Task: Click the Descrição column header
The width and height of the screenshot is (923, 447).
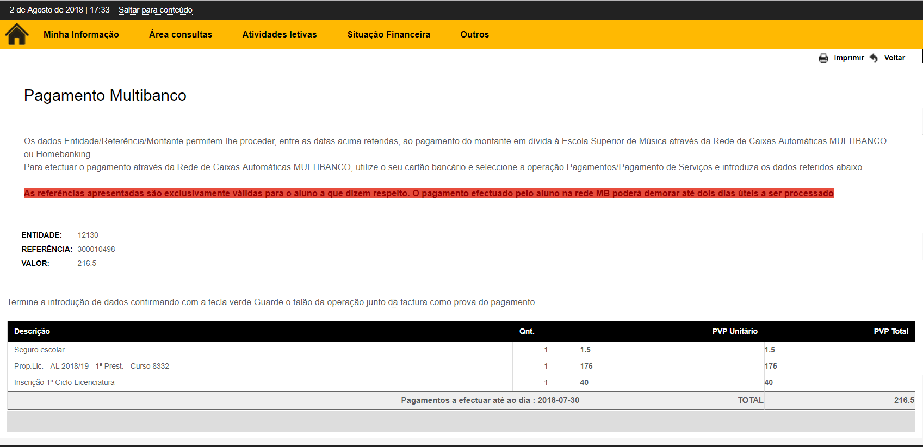Action: point(32,331)
